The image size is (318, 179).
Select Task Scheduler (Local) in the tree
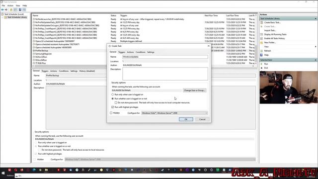pyautogui.click(x=14, y=14)
